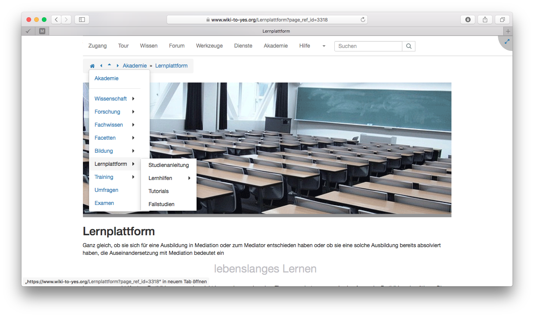Image resolution: width=534 pixels, height=317 pixels.
Task: Open the Werkzeuge navigation menu
Action: tap(209, 46)
